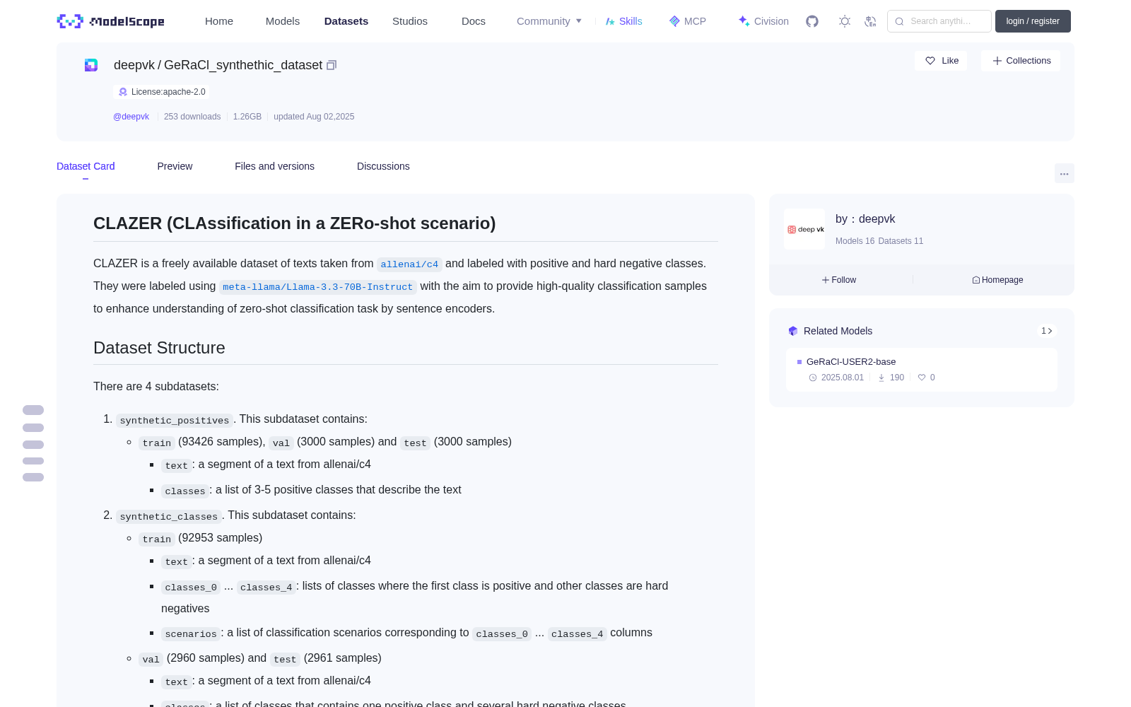This screenshot has width=1131, height=707.
Task: Click the 'synthetic_classes' code label
Action: coord(169,517)
